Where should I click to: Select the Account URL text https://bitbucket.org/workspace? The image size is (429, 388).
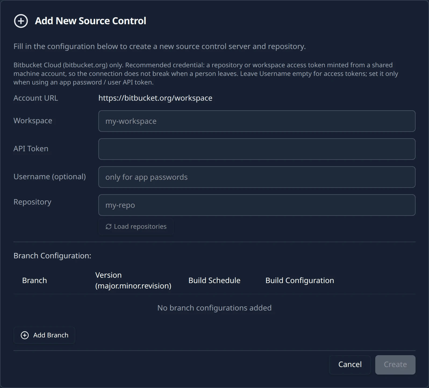(155, 98)
